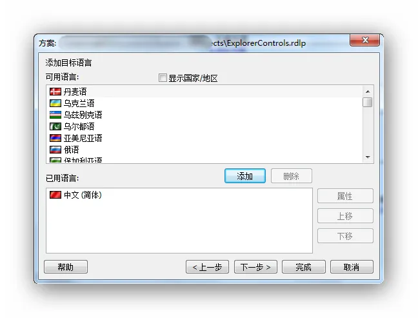The height and width of the screenshot is (318, 418).
Task: Click the Chinese flag icon in used languages
Action: tap(55, 195)
